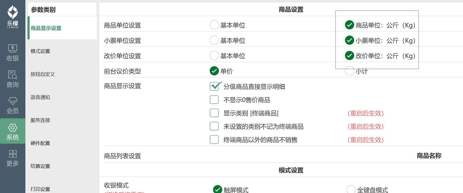The height and width of the screenshot is (193, 463).
Task: Select 基本单位 for 商品单位设置
Action: 214,25
